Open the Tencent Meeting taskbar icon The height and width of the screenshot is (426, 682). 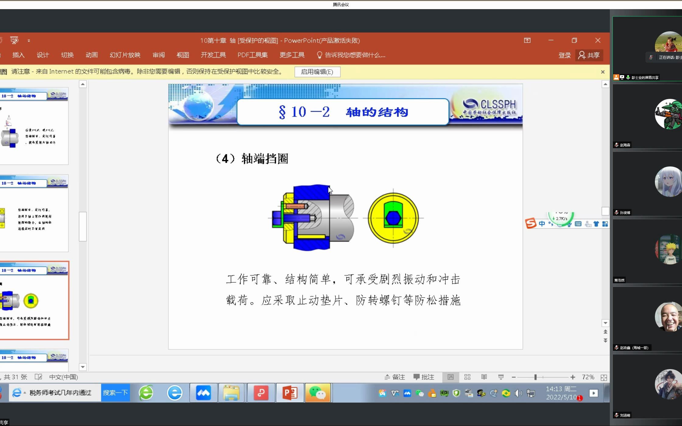pyautogui.click(x=203, y=393)
